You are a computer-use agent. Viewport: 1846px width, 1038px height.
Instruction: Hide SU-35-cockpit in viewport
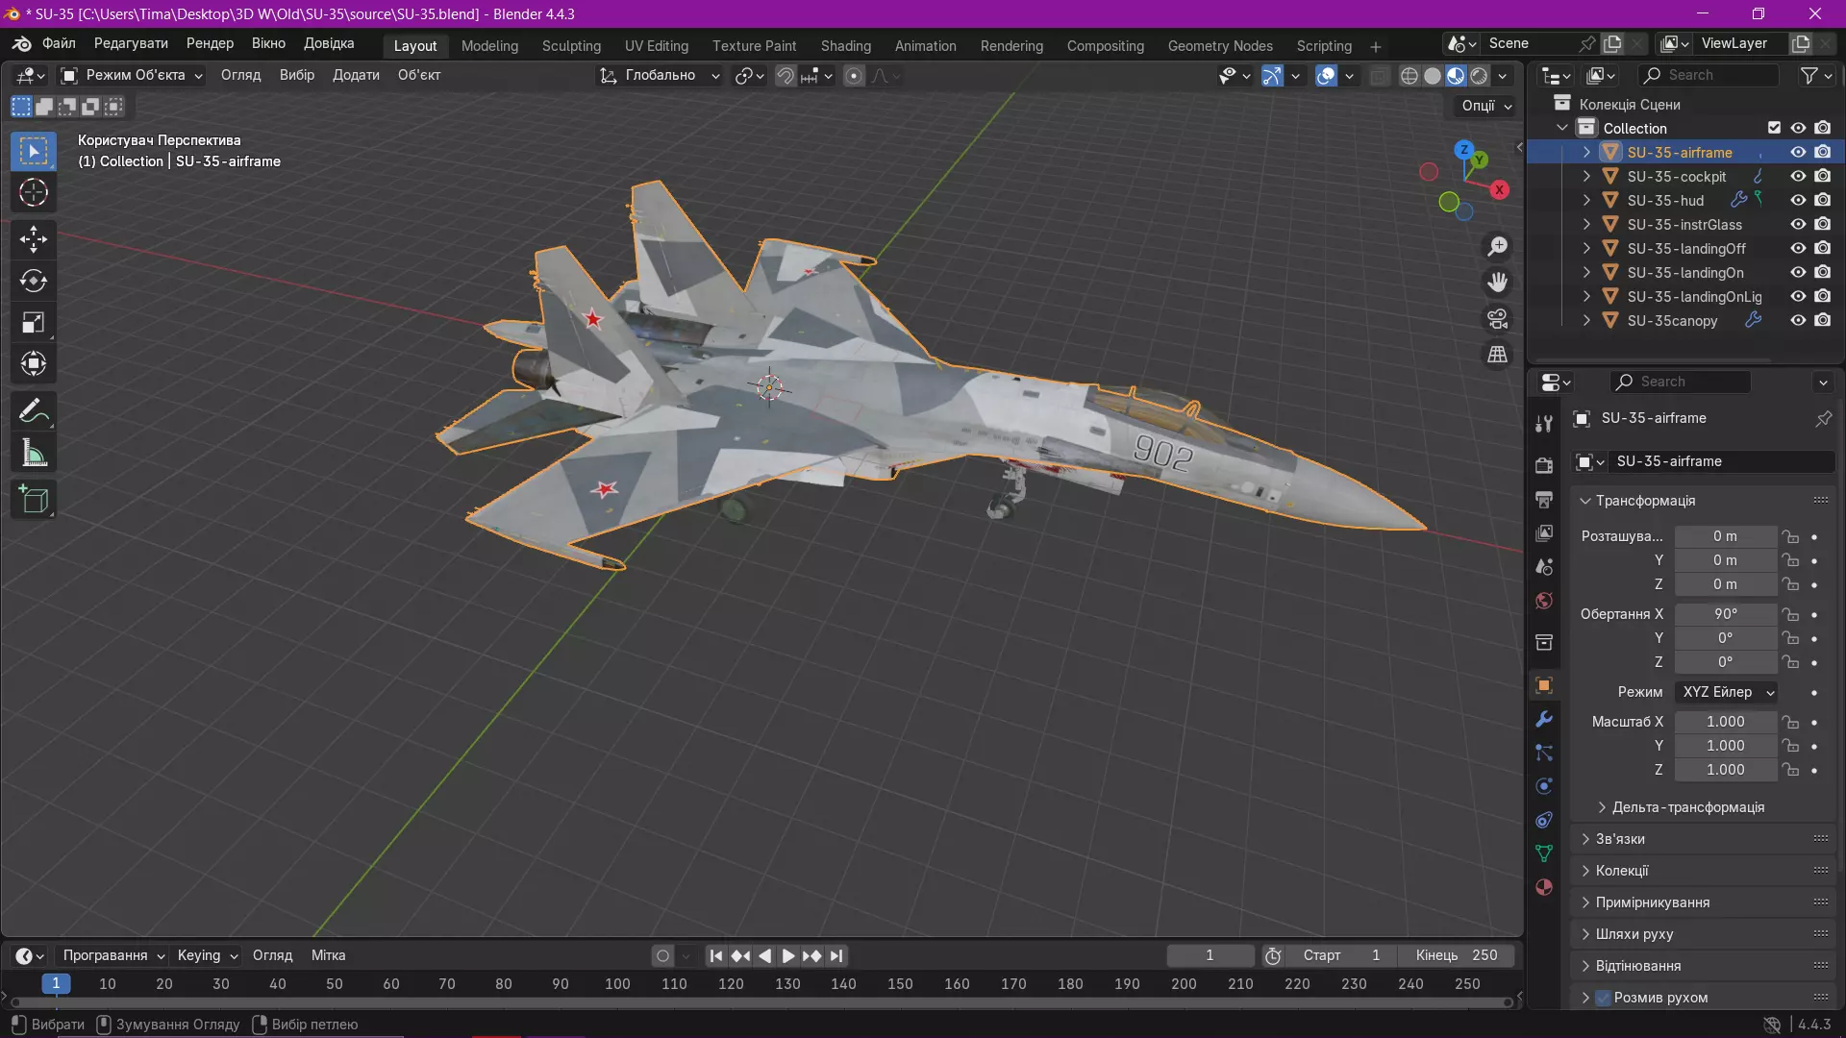pos(1798,177)
